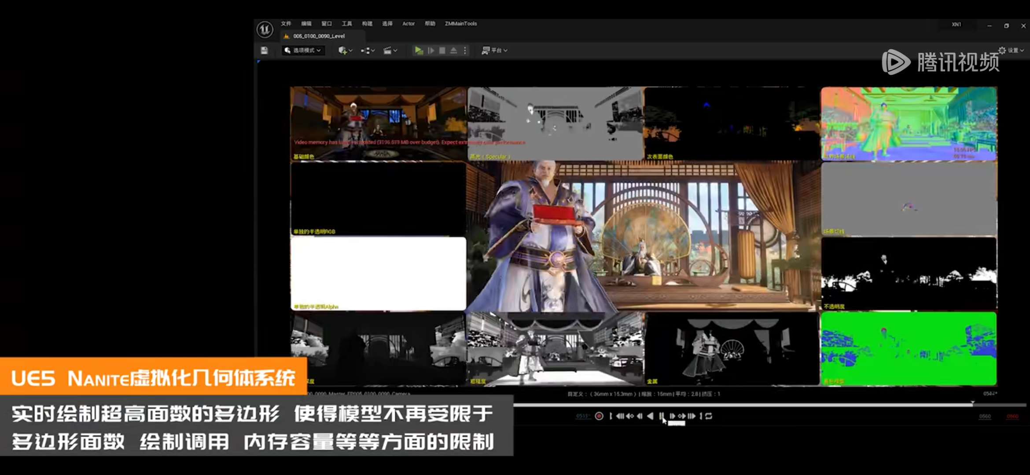Pause the sequence playback
Viewport: 1030px width, 475px height.
pyautogui.click(x=661, y=416)
